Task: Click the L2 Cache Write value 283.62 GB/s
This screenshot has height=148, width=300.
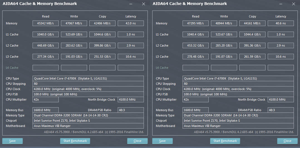Action: [x=74, y=45]
